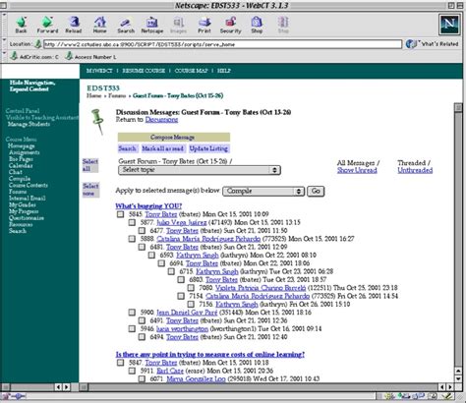Click the Location URL field
The height and width of the screenshot is (403, 466).
[x=222, y=44]
